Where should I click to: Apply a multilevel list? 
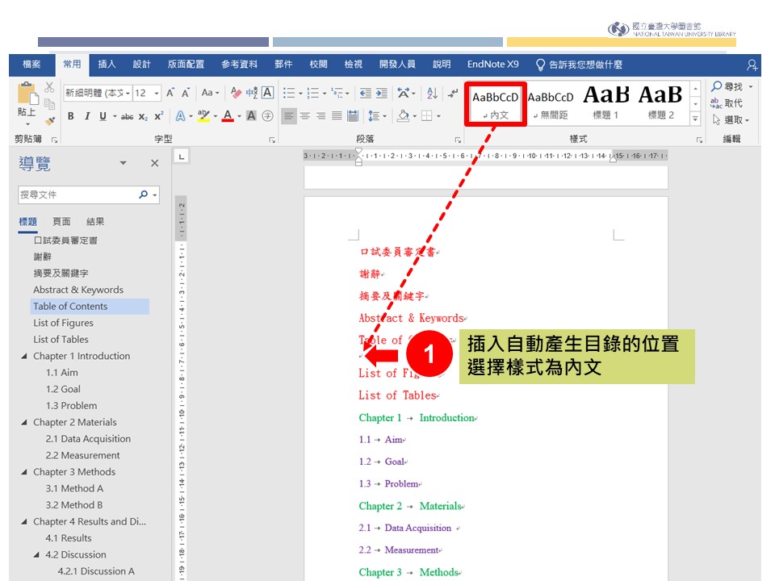pos(337,93)
